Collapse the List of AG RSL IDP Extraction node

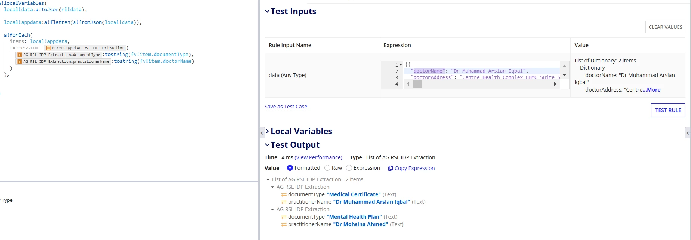click(x=268, y=179)
